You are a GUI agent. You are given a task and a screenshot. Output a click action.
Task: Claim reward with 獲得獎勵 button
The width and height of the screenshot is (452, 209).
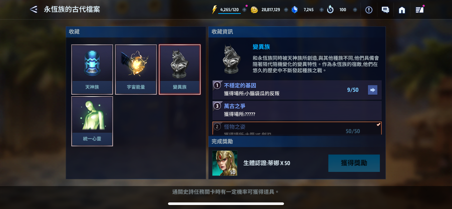354,163
